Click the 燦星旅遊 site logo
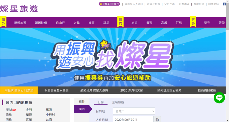The image size is (229, 122). pos(19,8)
